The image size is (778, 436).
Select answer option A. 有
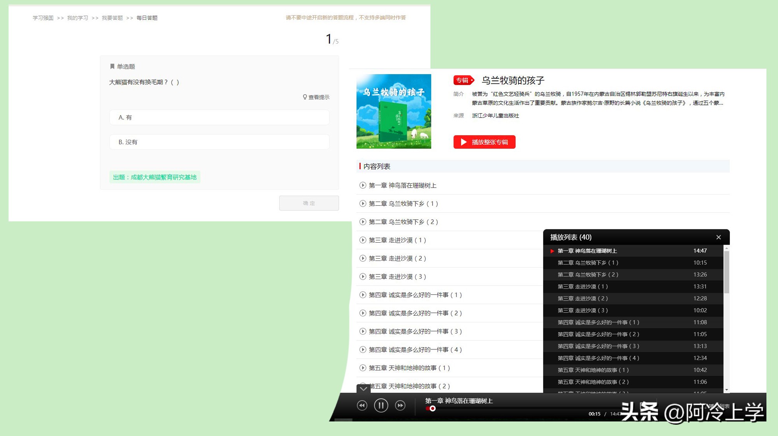coord(219,117)
